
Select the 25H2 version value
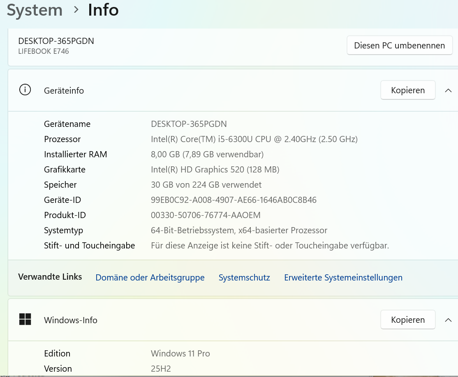(161, 369)
